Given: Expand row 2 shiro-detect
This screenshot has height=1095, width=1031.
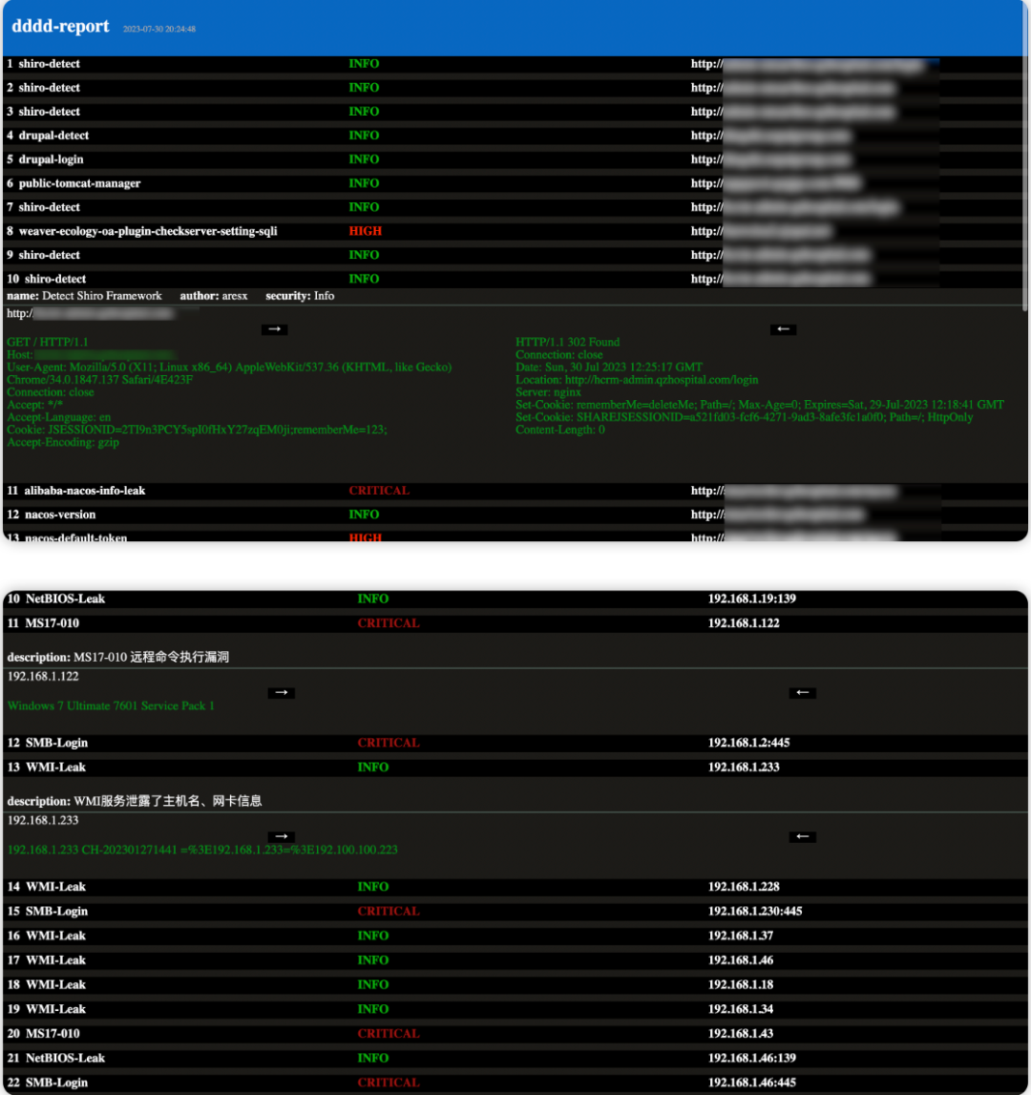Looking at the screenshot, I should click(514, 88).
